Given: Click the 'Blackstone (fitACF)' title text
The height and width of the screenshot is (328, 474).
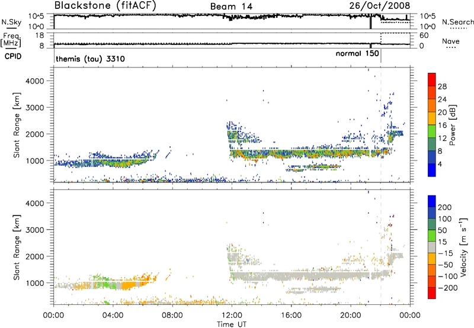Looking at the screenshot, I should (105, 6).
